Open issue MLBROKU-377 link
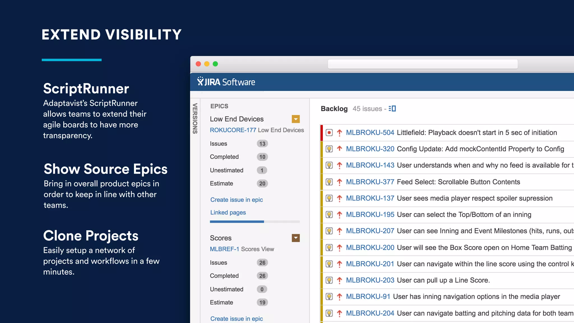Image resolution: width=574 pixels, height=323 pixels. tap(370, 182)
